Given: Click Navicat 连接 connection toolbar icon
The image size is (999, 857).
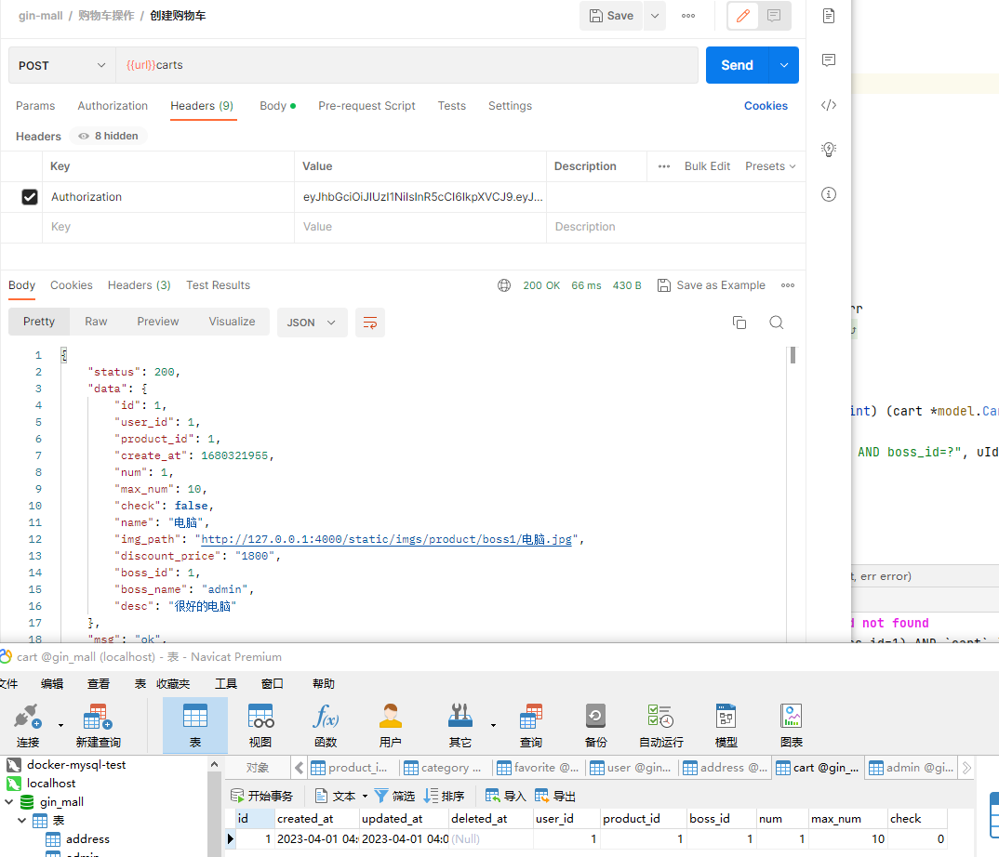Looking at the screenshot, I should point(27,725).
